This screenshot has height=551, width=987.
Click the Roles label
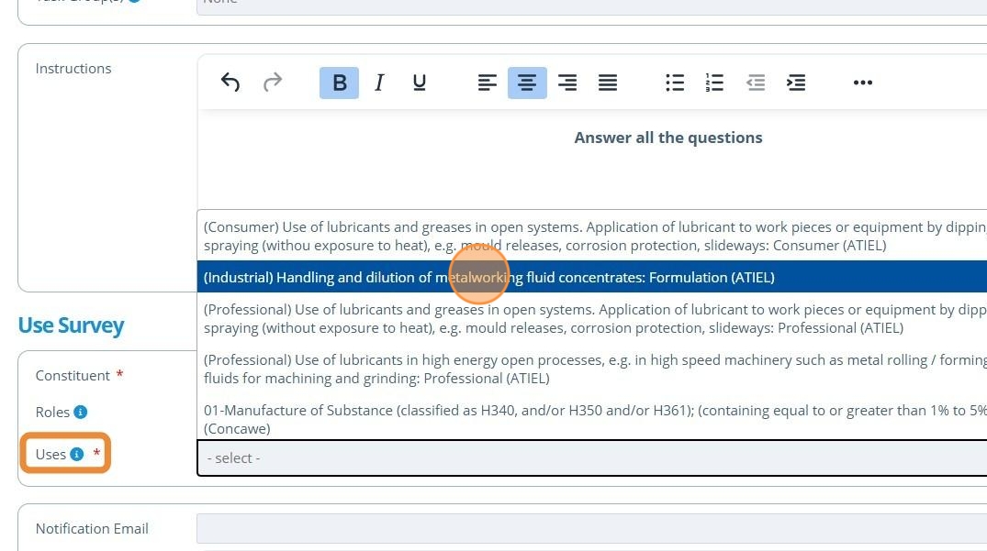[52, 413]
